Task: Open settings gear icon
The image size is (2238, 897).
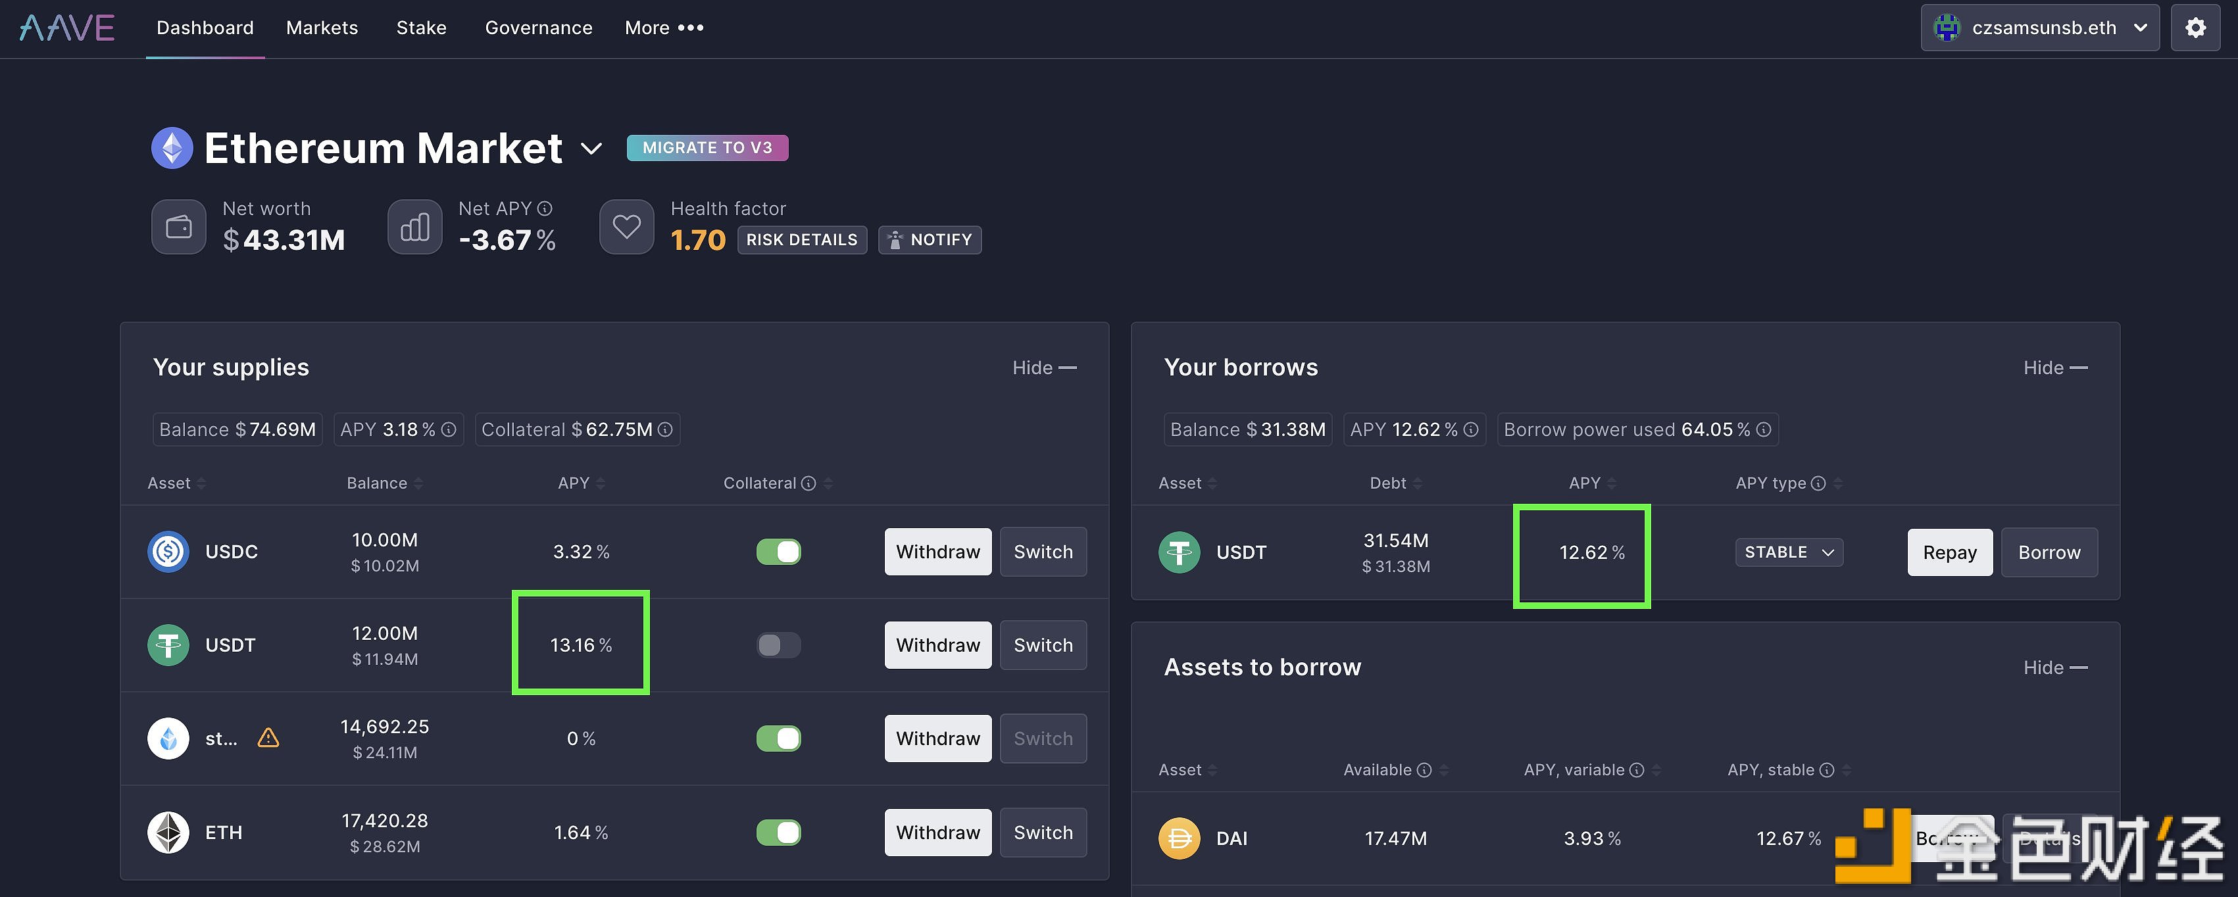Action: point(2195,28)
